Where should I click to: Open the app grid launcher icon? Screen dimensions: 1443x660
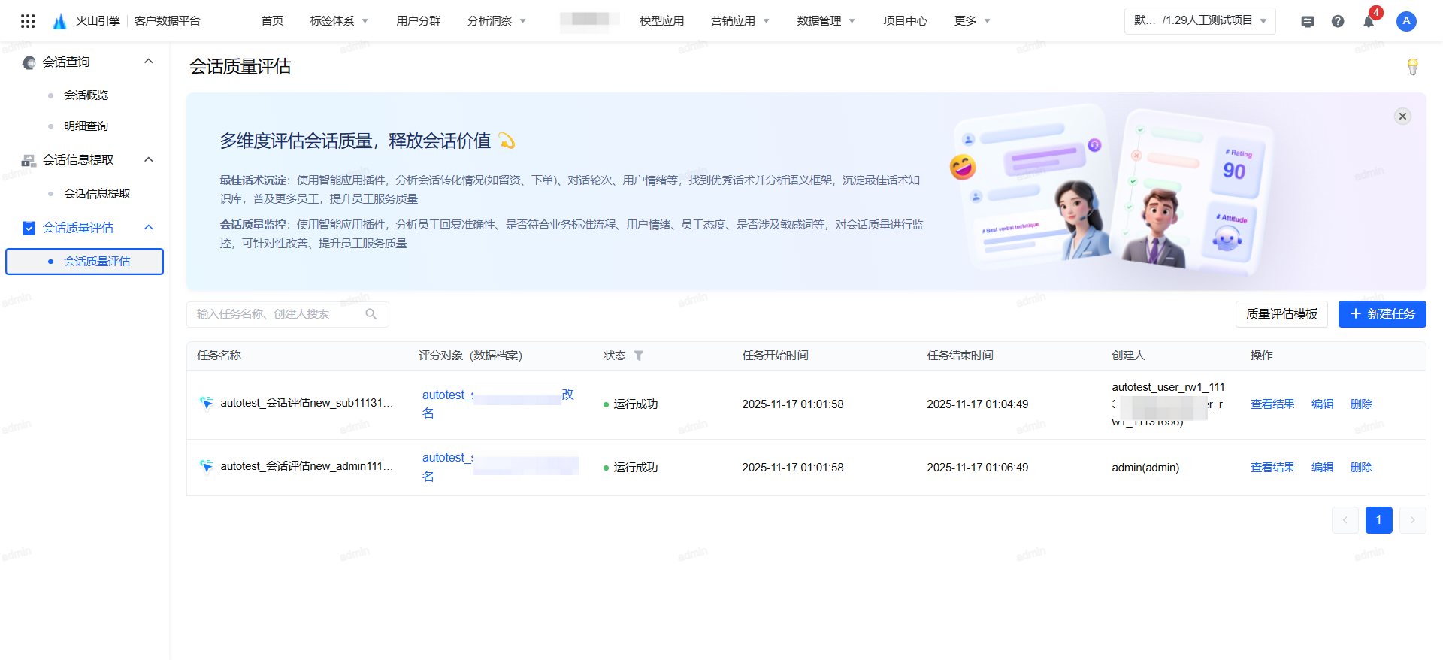click(x=28, y=21)
